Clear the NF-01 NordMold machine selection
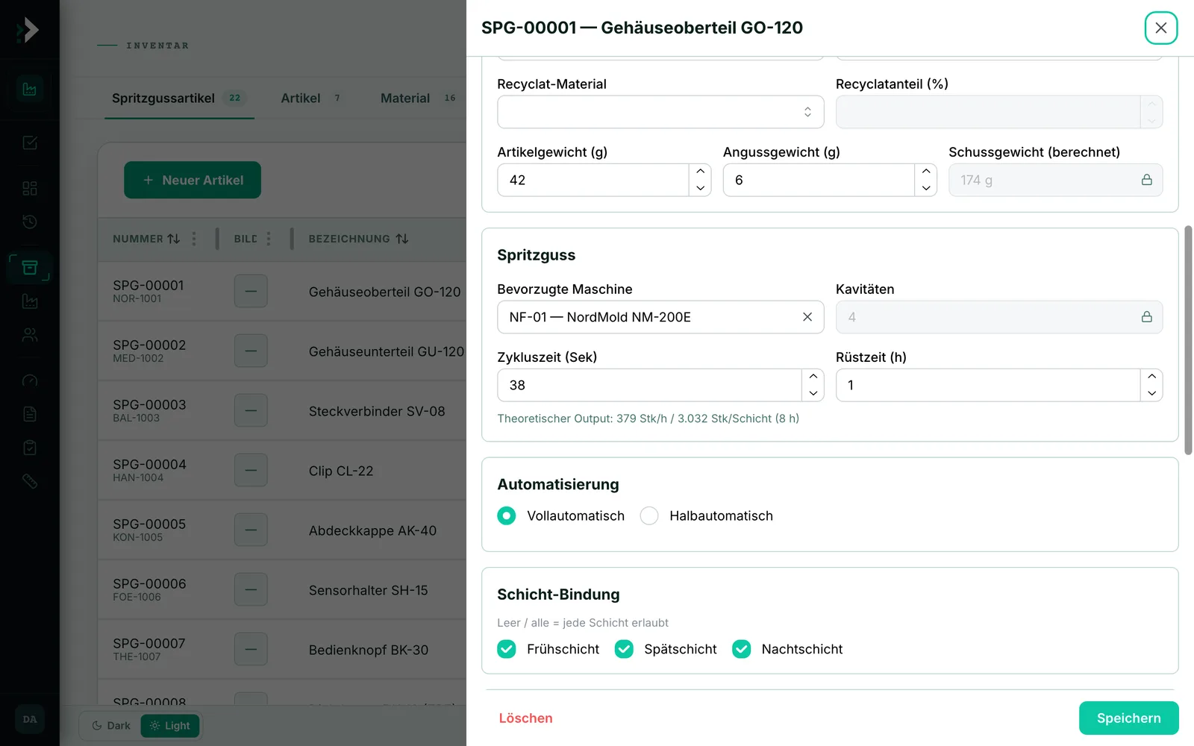1194x746 pixels. click(x=807, y=317)
